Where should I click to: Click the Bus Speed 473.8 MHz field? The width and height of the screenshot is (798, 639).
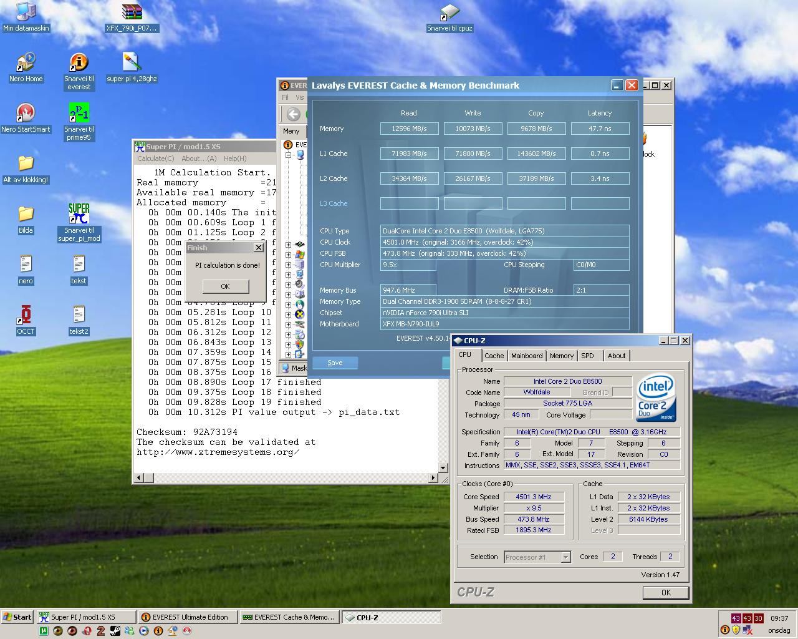coord(534,519)
